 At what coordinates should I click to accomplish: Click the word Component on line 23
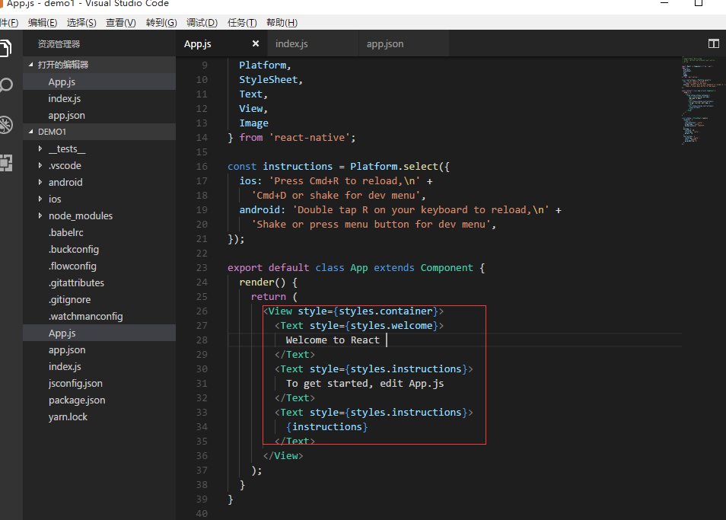pyautogui.click(x=447, y=268)
